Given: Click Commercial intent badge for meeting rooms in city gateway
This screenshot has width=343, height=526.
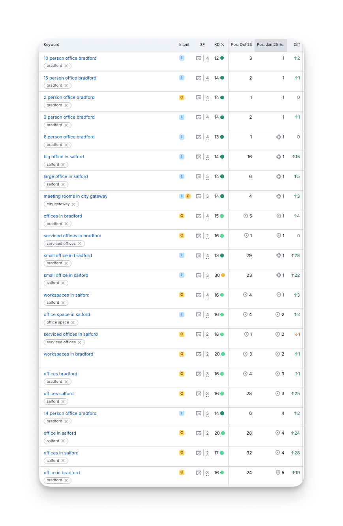Looking at the screenshot, I should [x=188, y=196].
